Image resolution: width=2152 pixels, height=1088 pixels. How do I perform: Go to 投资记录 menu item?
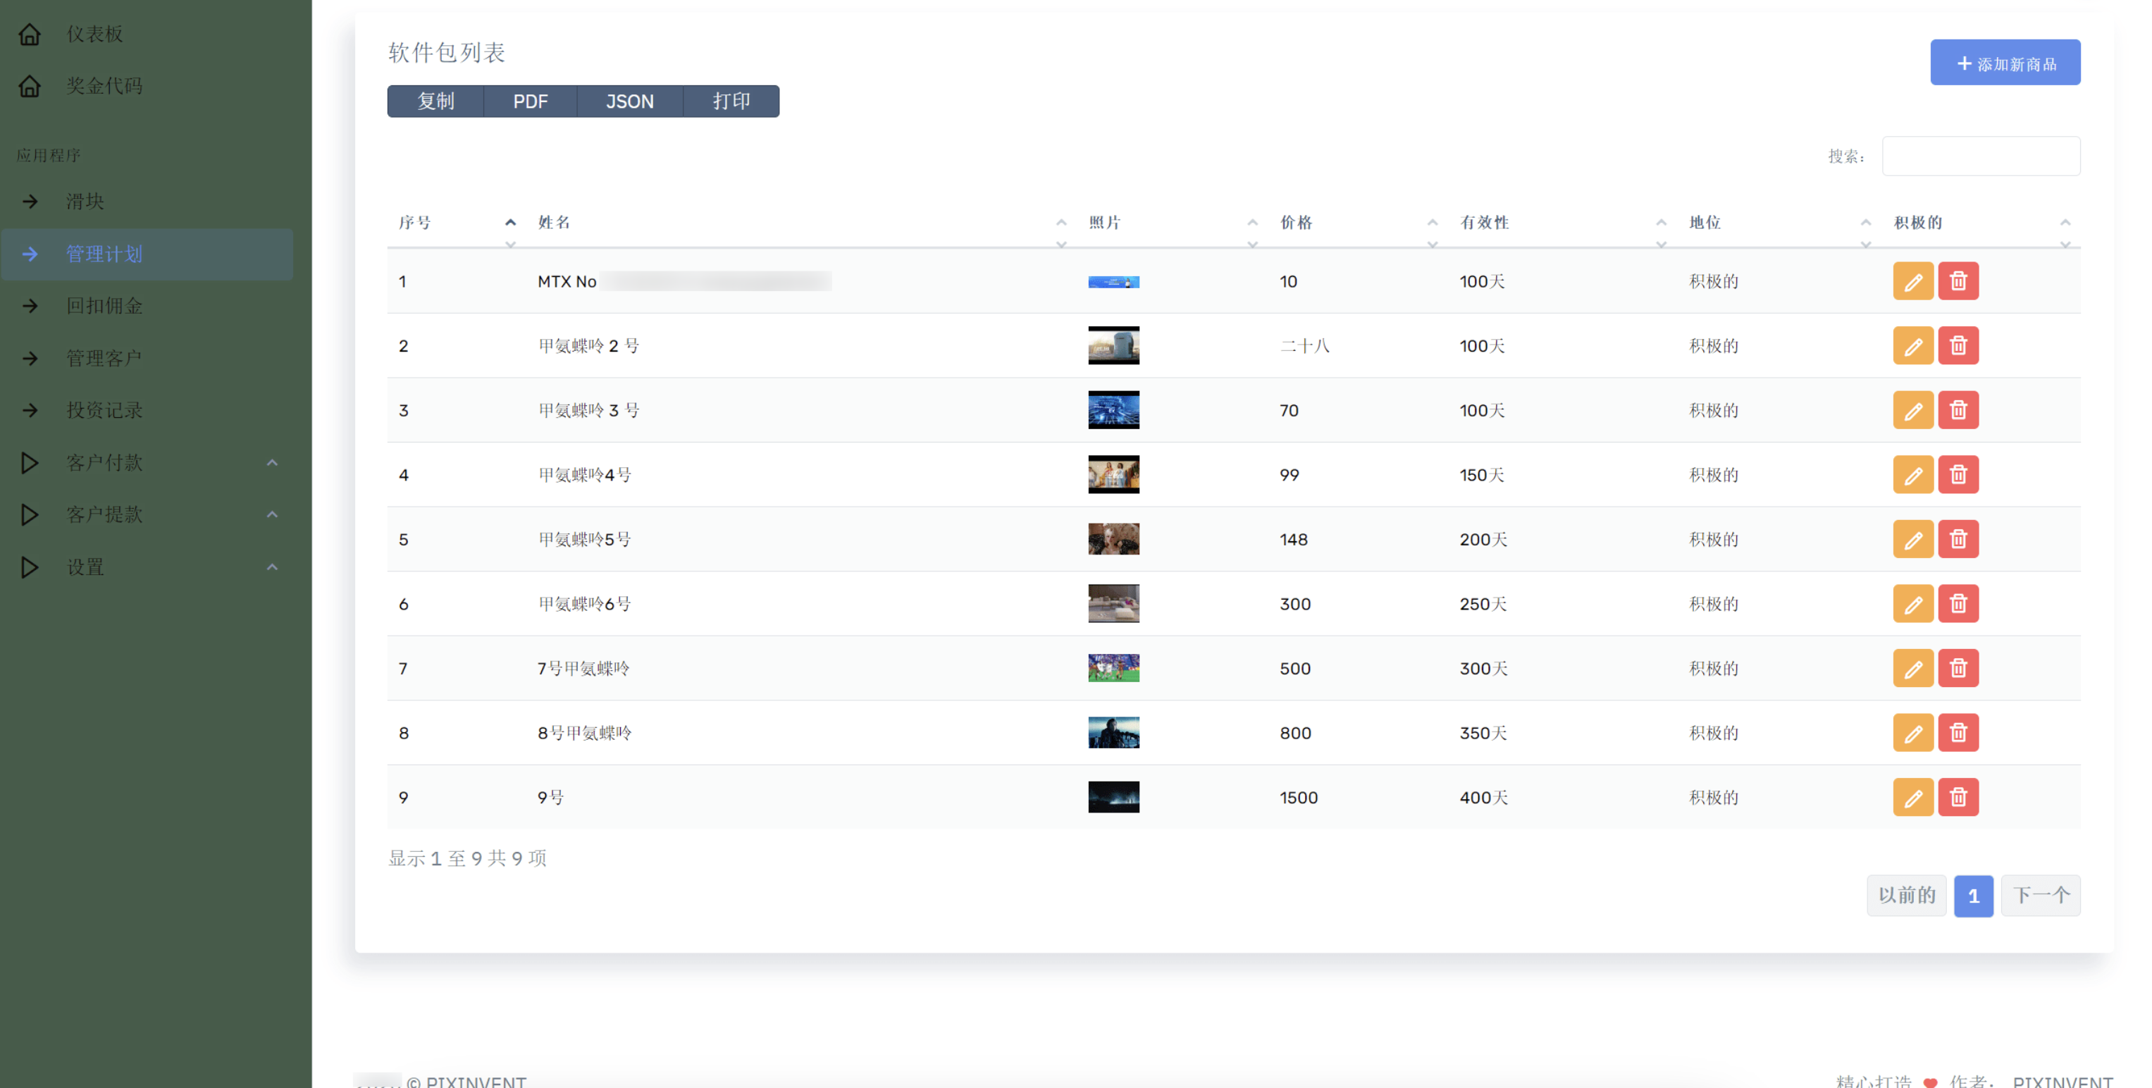104,410
